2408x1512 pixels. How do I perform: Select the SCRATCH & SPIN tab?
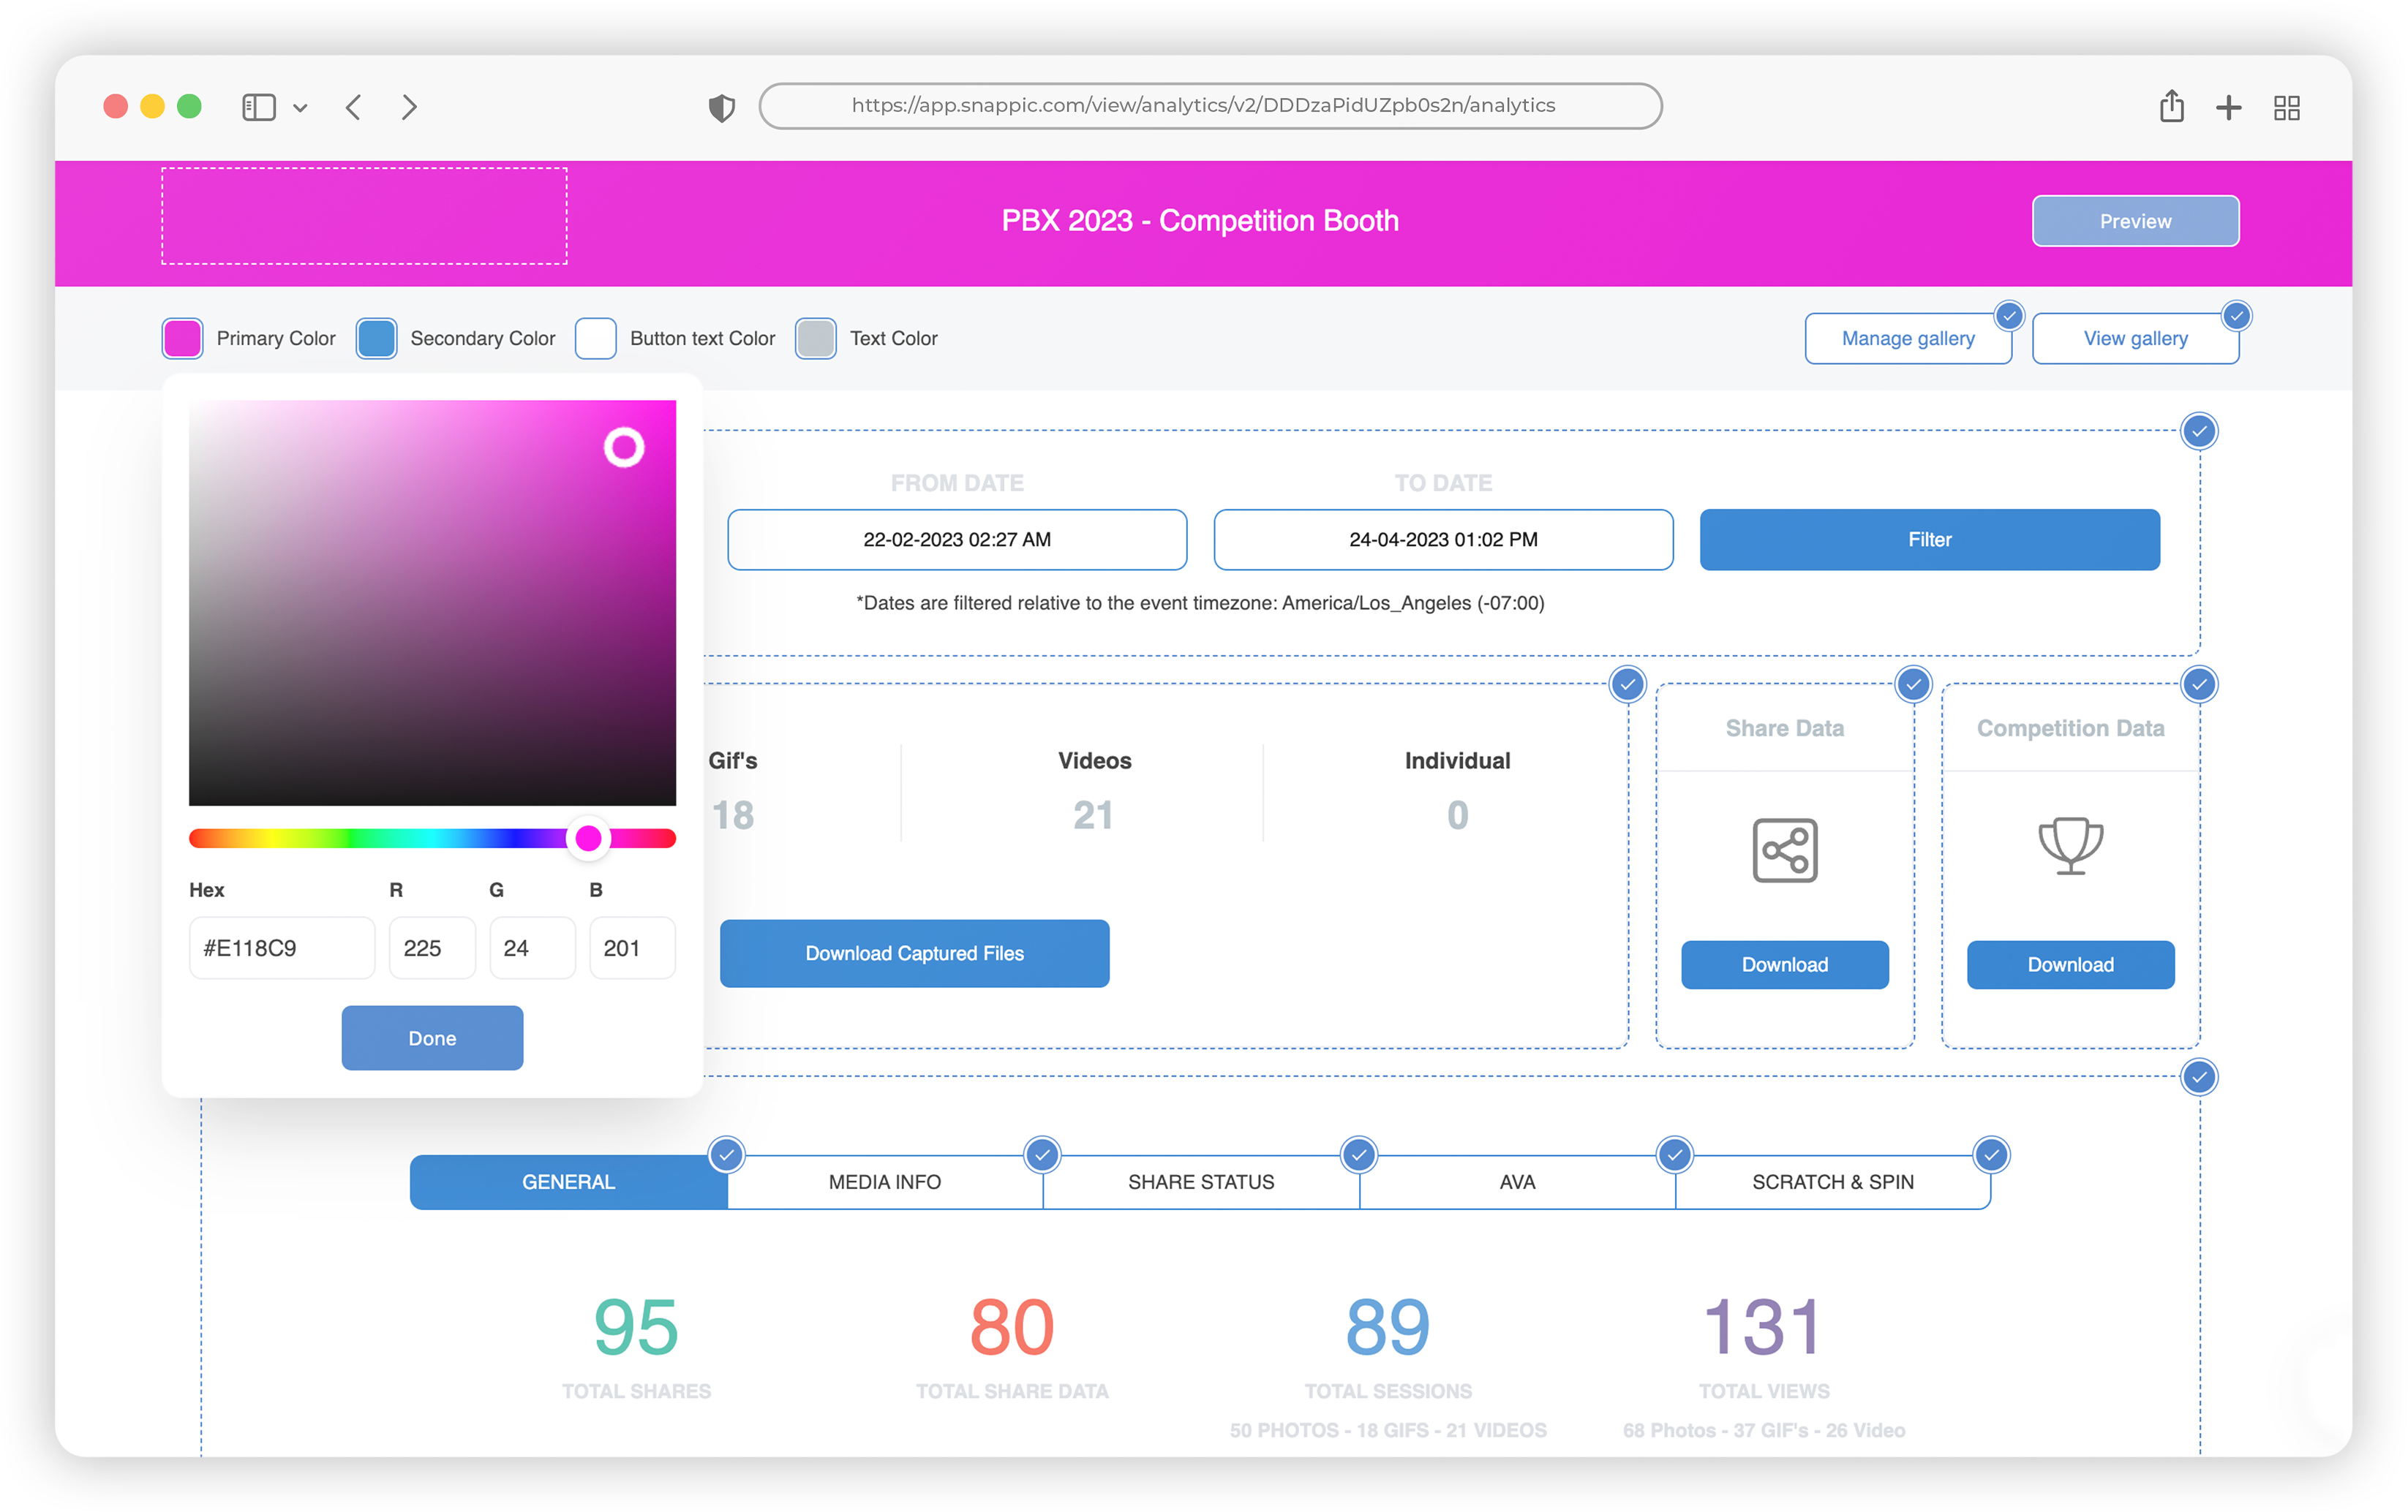click(x=1832, y=1182)
